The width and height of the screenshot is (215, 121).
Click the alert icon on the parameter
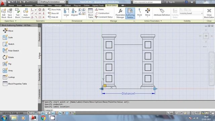tap(105, 86)
